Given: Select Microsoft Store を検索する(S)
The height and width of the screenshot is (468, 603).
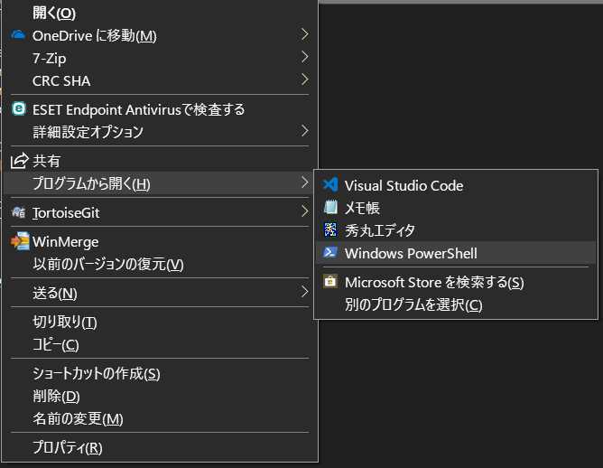Looking at the screenshot, I should tap(456, 282).
